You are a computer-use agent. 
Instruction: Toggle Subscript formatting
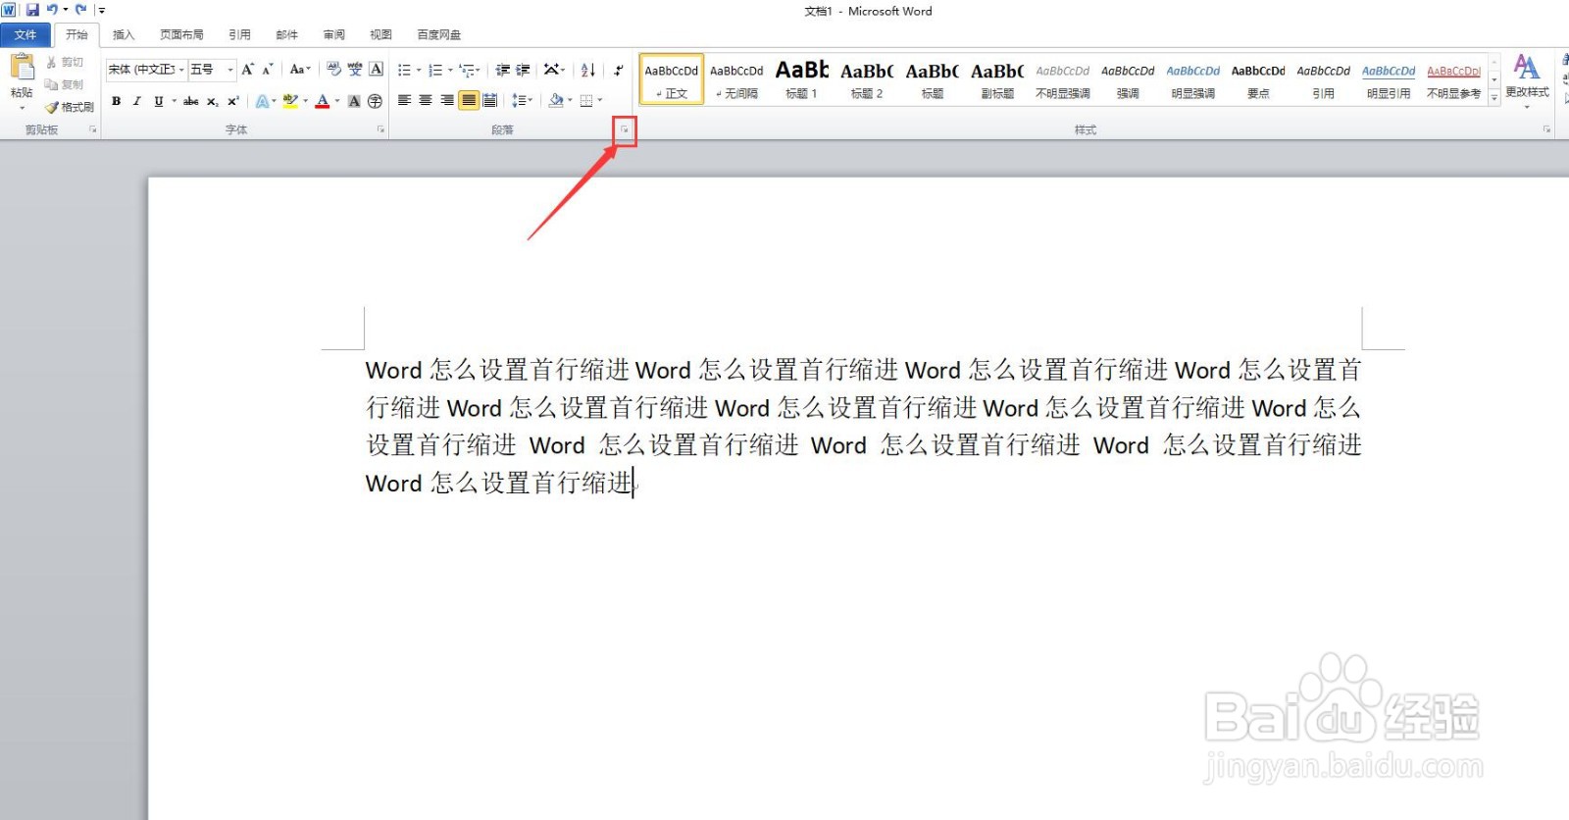212,101
